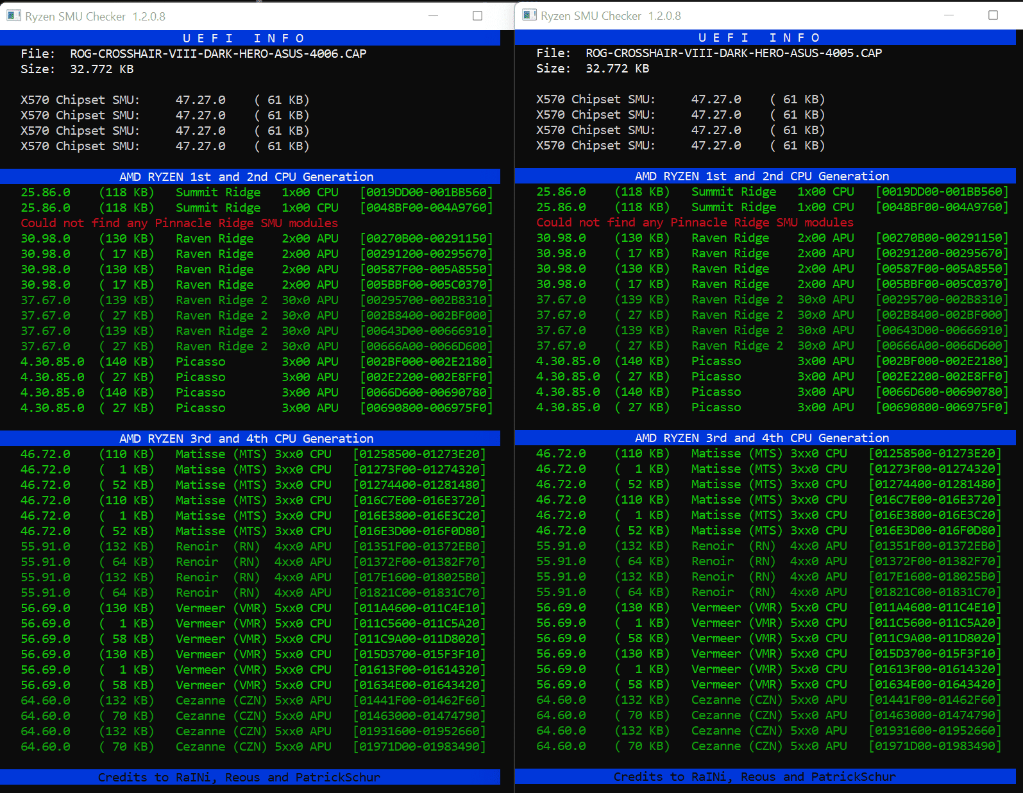The image size is (1023, 793).
Task: Click Picasso address [002E2200-002E8FF0] in the 4005 window
Action: (942, 377)
